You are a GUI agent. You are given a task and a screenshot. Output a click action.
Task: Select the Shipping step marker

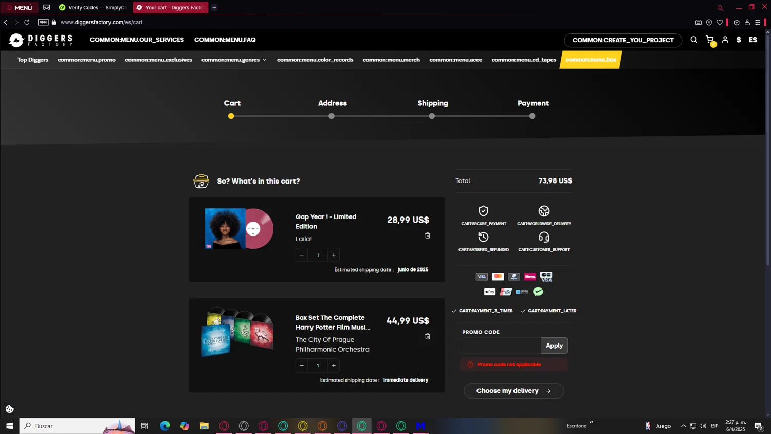point(432,116)
